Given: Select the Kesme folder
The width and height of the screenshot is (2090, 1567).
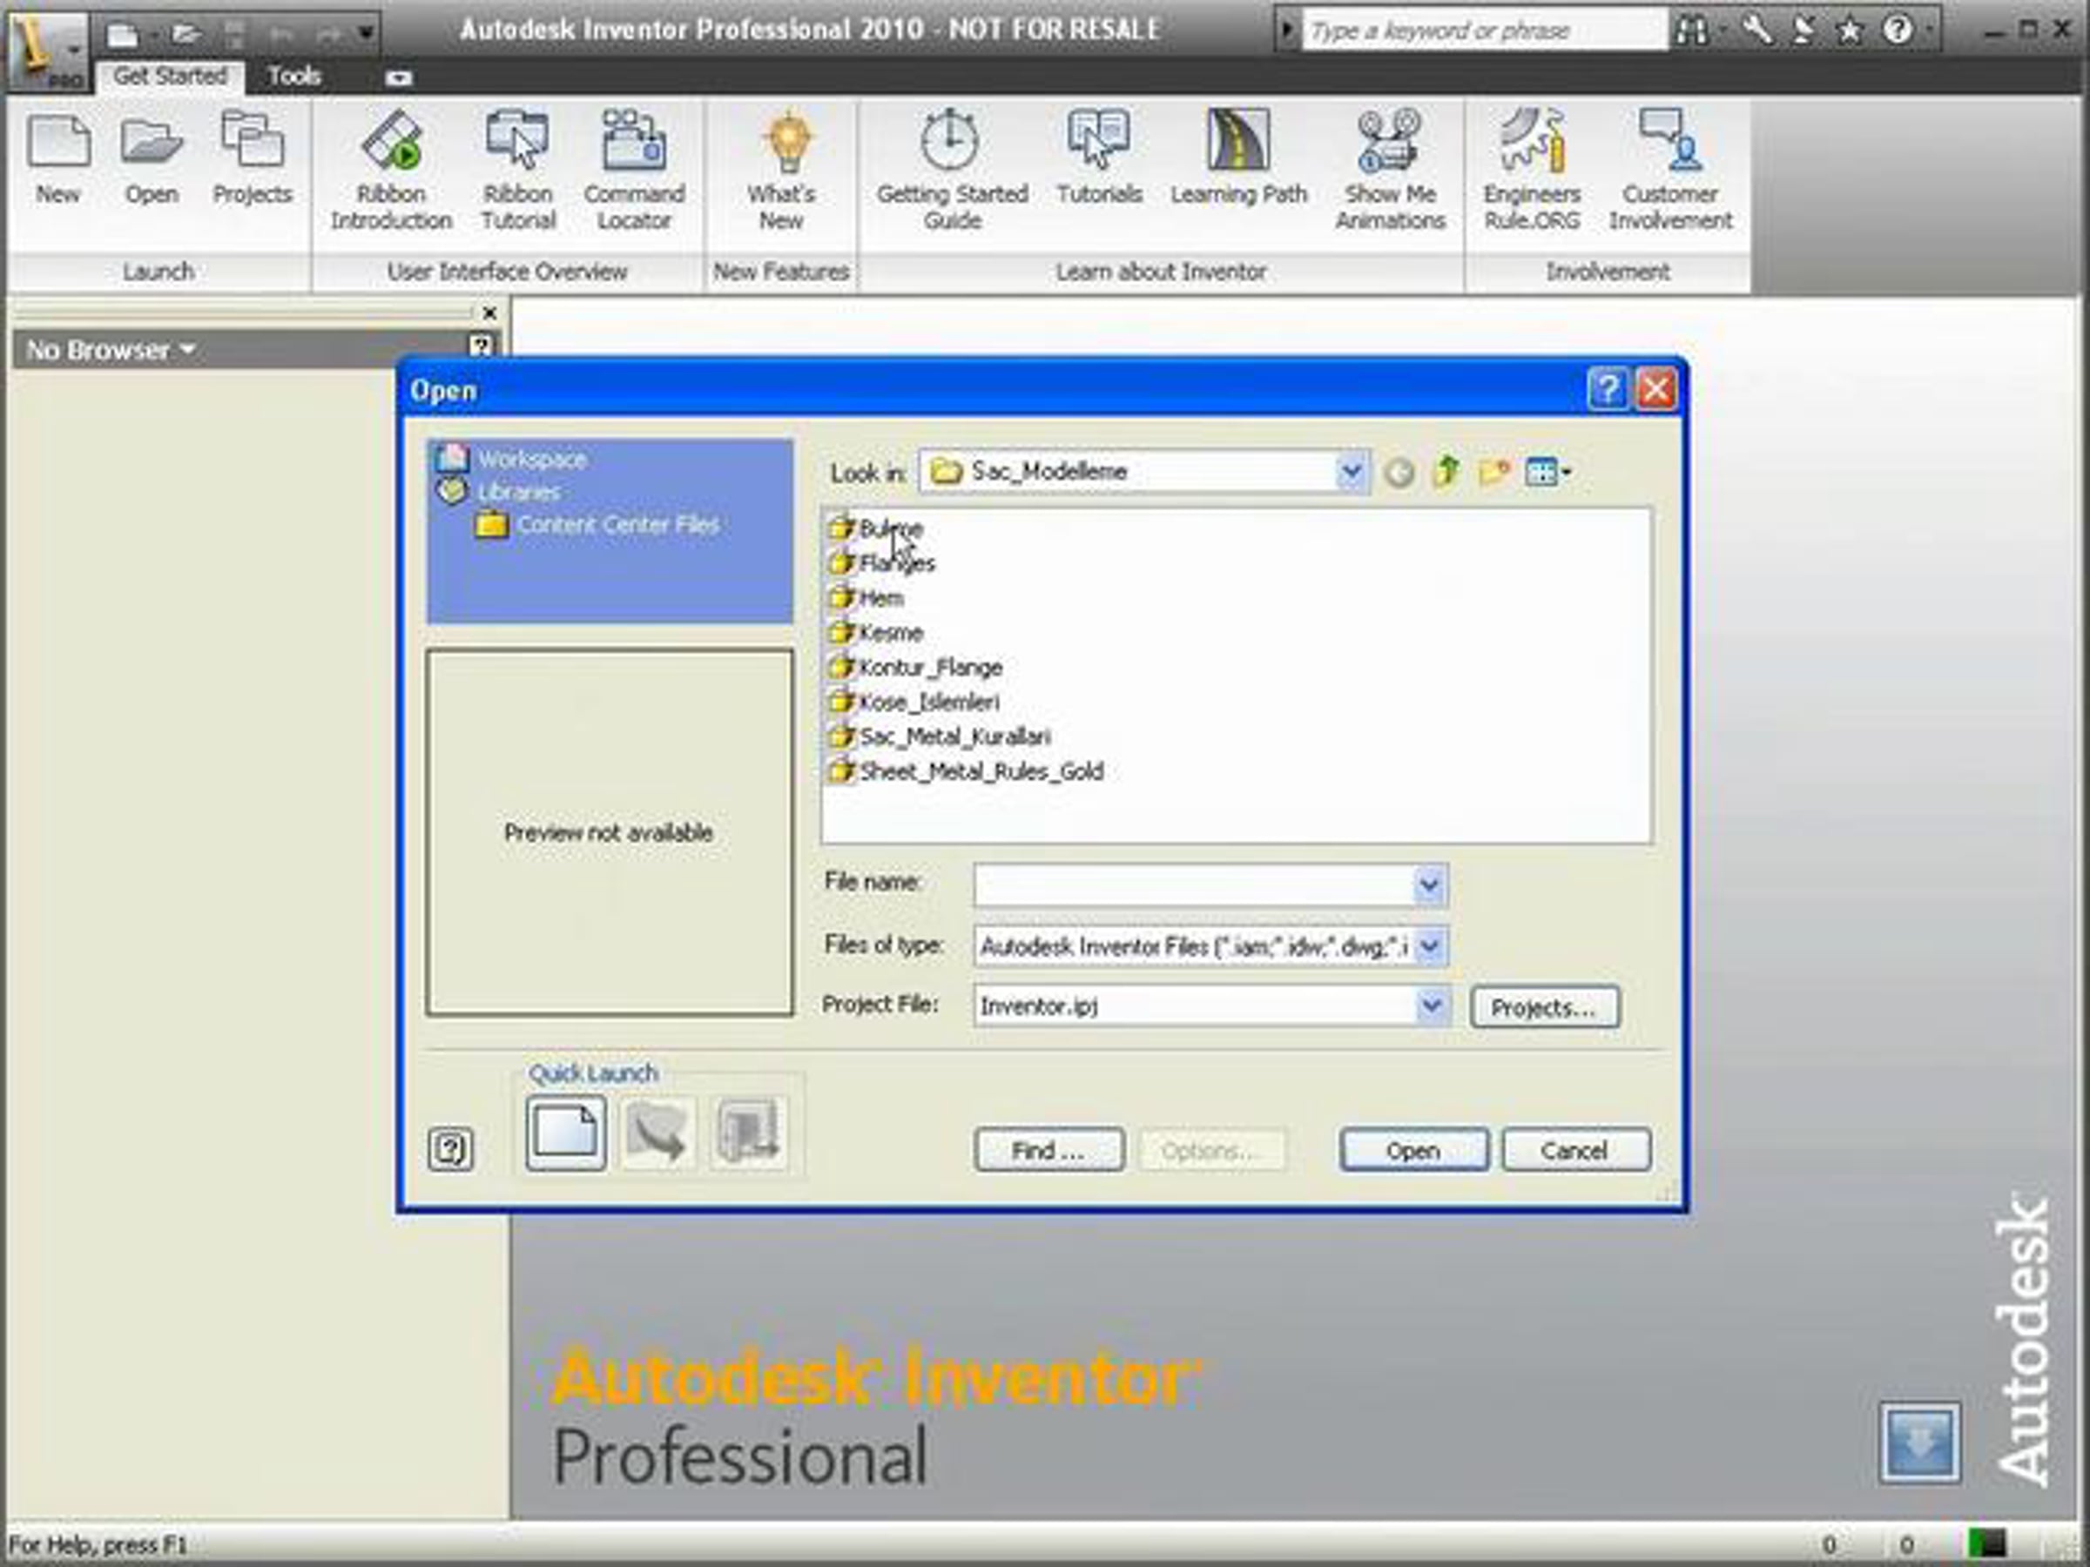Looking at the screenshot, I should (875, 633).
